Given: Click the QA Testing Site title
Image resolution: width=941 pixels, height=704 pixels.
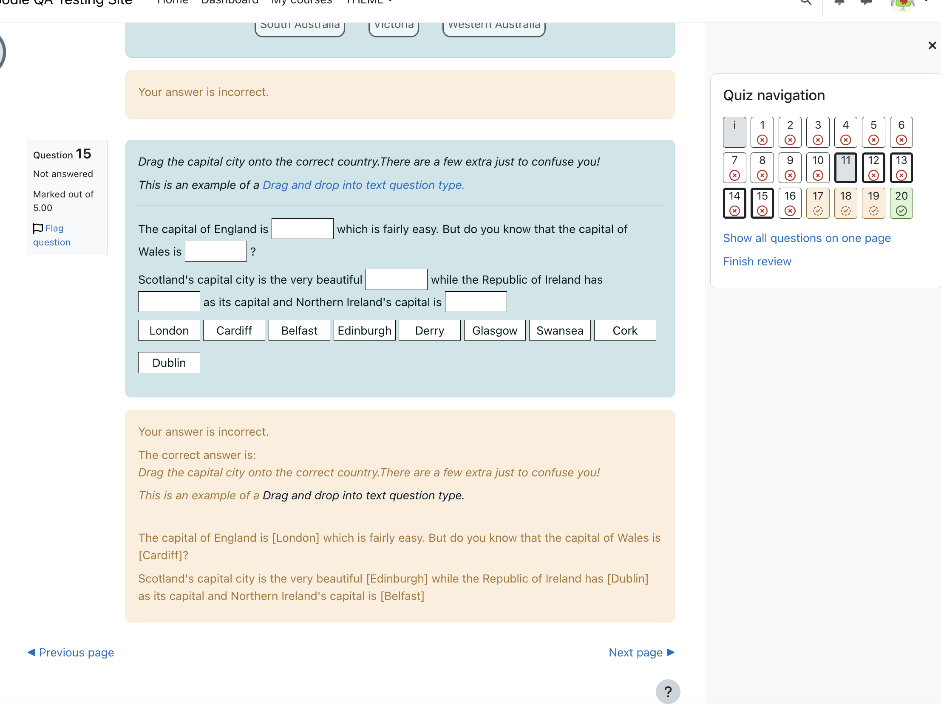Looking at the screenshot, I should (x=66, y=2).
